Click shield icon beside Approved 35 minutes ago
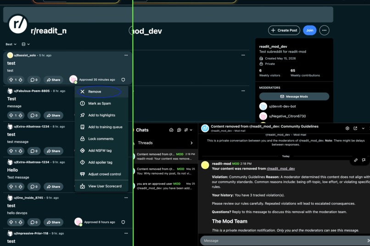The width and height of the screenshot is (370, 246). [x=123, y=80]
